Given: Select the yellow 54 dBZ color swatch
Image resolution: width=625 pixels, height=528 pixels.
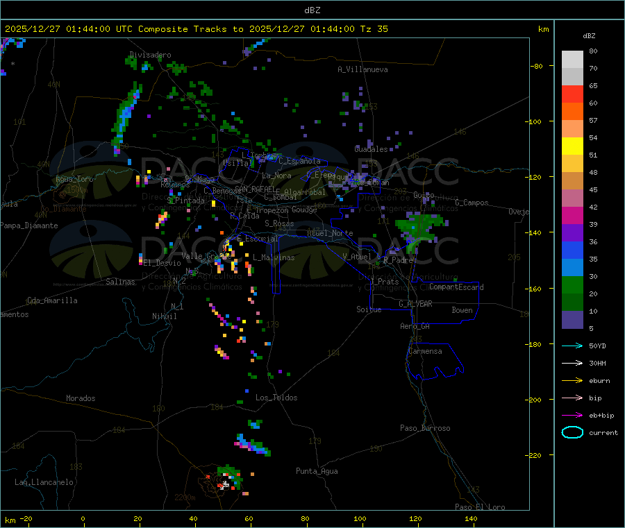Looking at the screenshot, I should [572, 146].
